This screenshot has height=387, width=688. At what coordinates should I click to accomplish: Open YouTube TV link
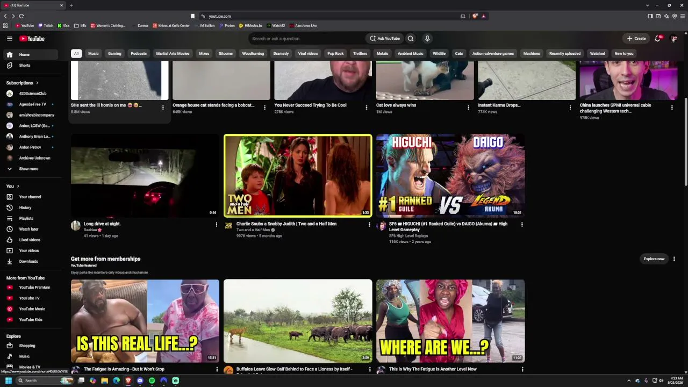(x=32, y=298)
